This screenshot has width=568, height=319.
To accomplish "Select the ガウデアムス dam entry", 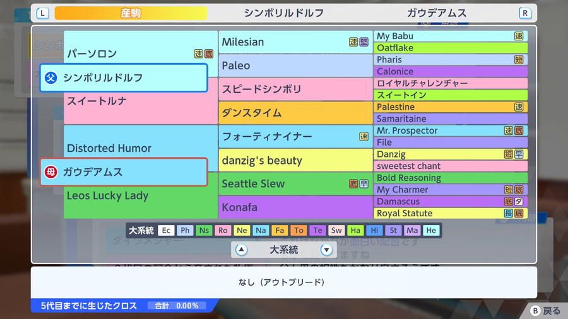I will pyautogui.click(x=124, y=172).
